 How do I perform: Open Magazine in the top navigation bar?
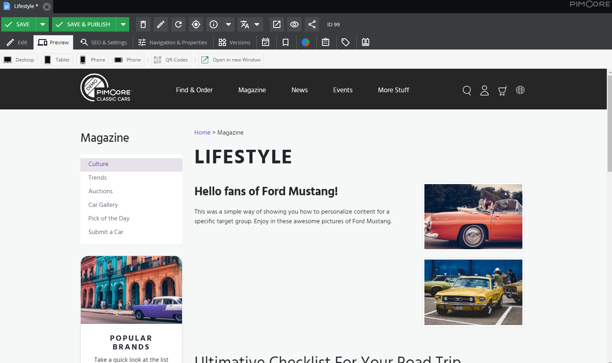(x=252, y=90)
